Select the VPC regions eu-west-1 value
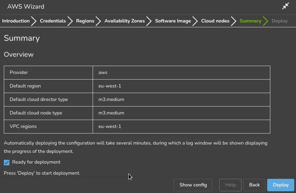Image resolution: width=296 pixels, height=193 pixels. (110, 126)
